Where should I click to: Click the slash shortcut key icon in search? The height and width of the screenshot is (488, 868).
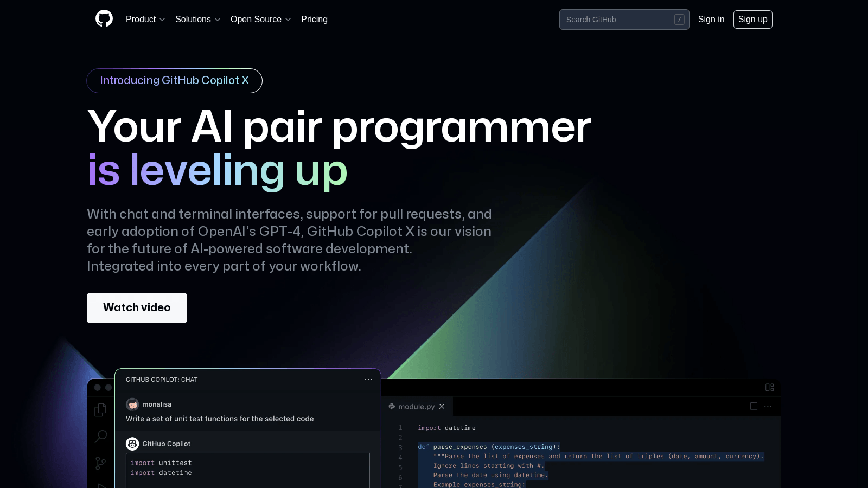click(679, 20)
